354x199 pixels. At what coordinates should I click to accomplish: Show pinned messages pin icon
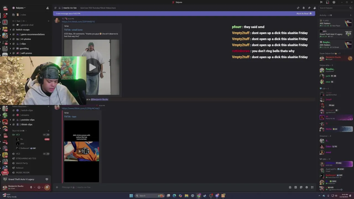309,8
